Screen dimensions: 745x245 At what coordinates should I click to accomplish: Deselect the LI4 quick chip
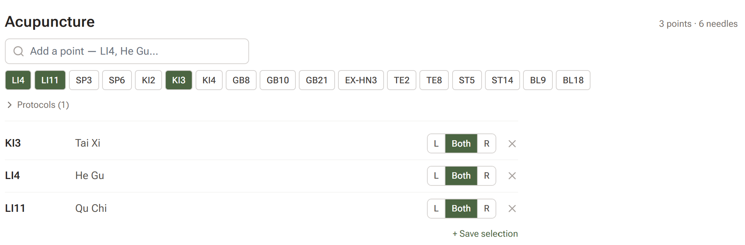tap(18, 80)
